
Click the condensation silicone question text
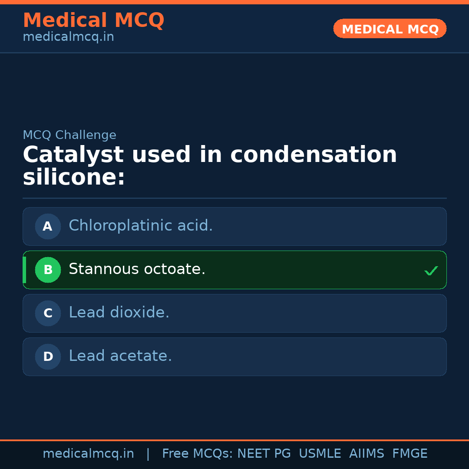tap(210, 166)
